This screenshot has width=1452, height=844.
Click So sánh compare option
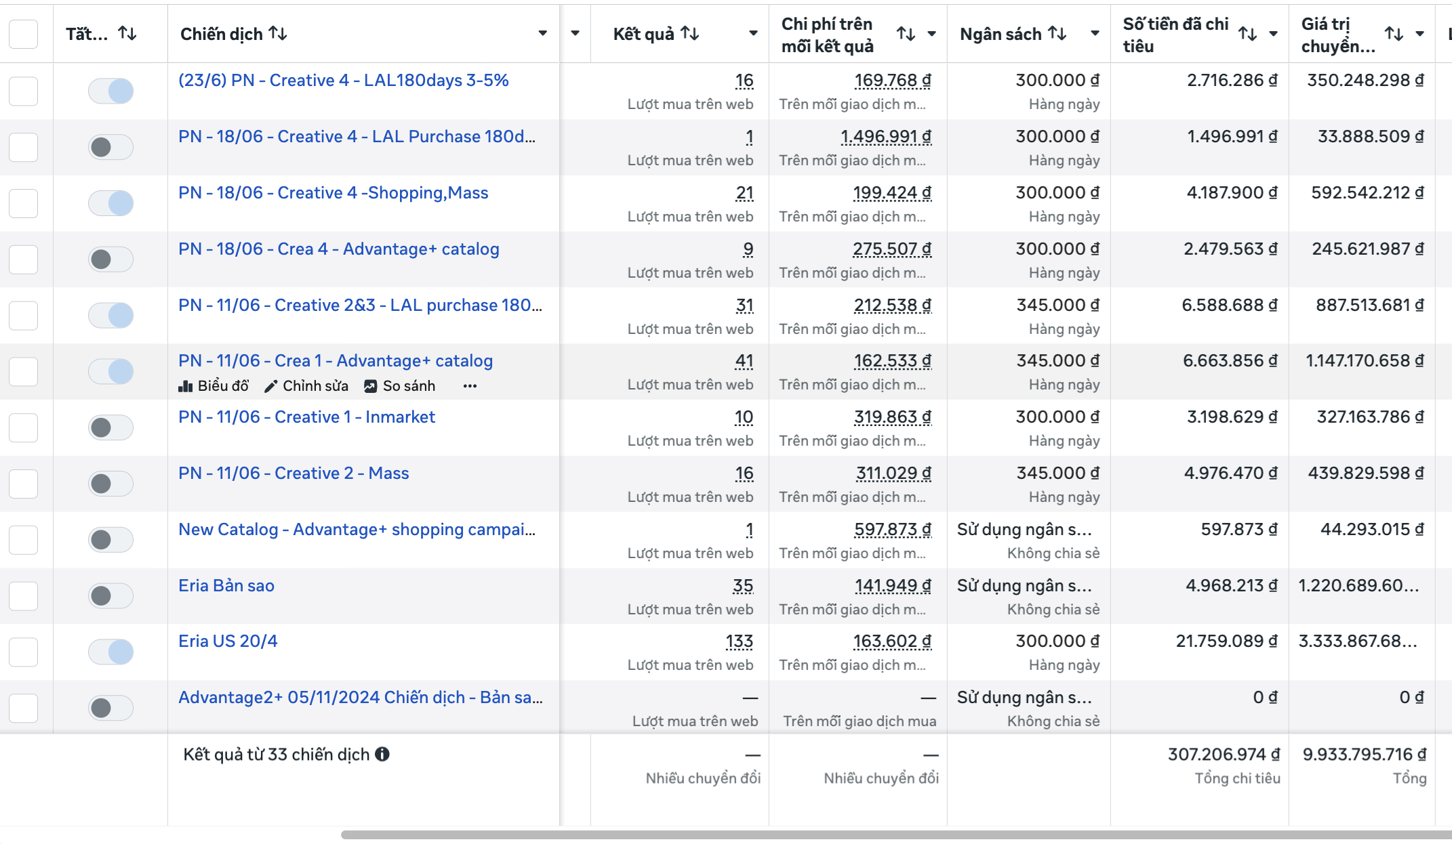point(400,385)
